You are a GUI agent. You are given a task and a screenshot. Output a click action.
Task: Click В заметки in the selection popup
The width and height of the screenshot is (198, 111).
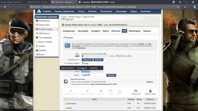tap(94, 68)
